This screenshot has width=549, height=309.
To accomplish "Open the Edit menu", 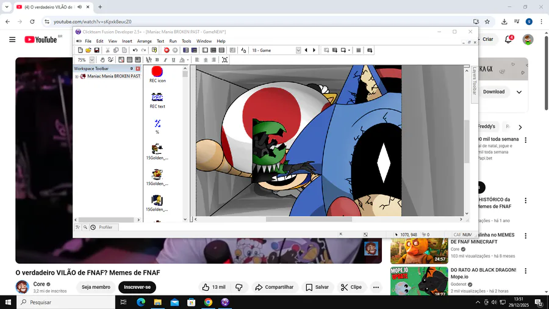I will [x=100, y=41].
